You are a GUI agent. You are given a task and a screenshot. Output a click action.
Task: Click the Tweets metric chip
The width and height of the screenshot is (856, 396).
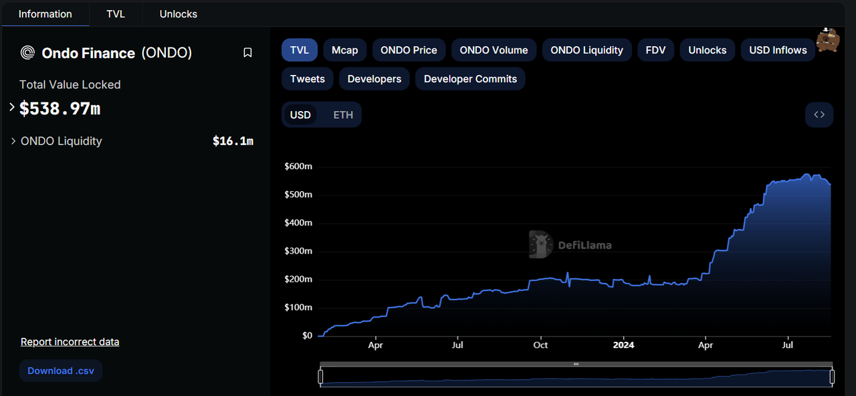tap(308, 79)
